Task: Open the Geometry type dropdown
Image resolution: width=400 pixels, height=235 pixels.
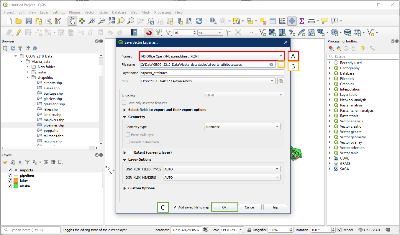Action: (242, 127)
